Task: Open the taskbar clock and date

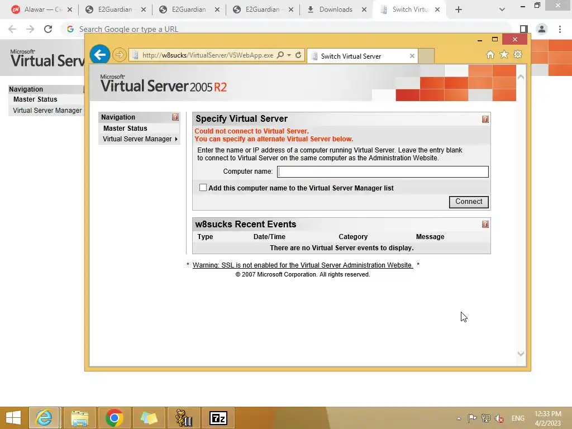Action: (x=548, y=418)
